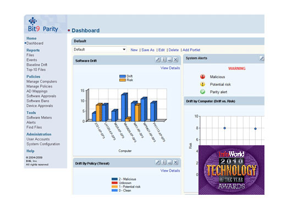Open Manage Computers page
287x208 pixels.
(42, 81)
